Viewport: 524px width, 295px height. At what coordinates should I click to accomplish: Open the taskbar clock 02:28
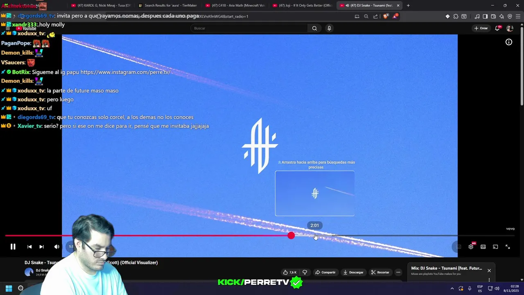click(x=511, y=288)
